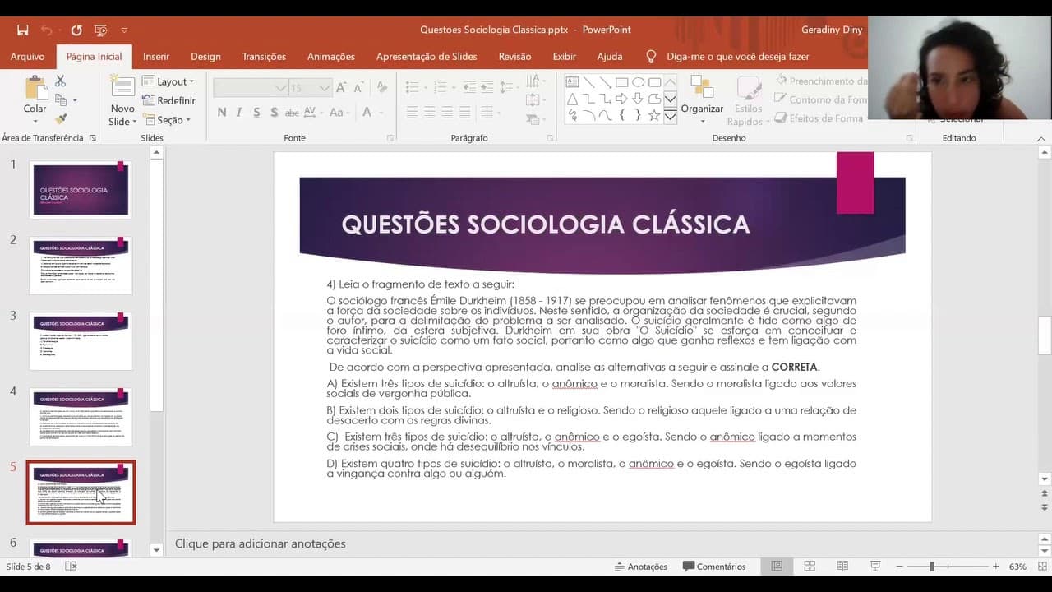Viewport: 1052px width, 592px height.
Task: Open the Arquivo menu
Action: coord(27,57)
